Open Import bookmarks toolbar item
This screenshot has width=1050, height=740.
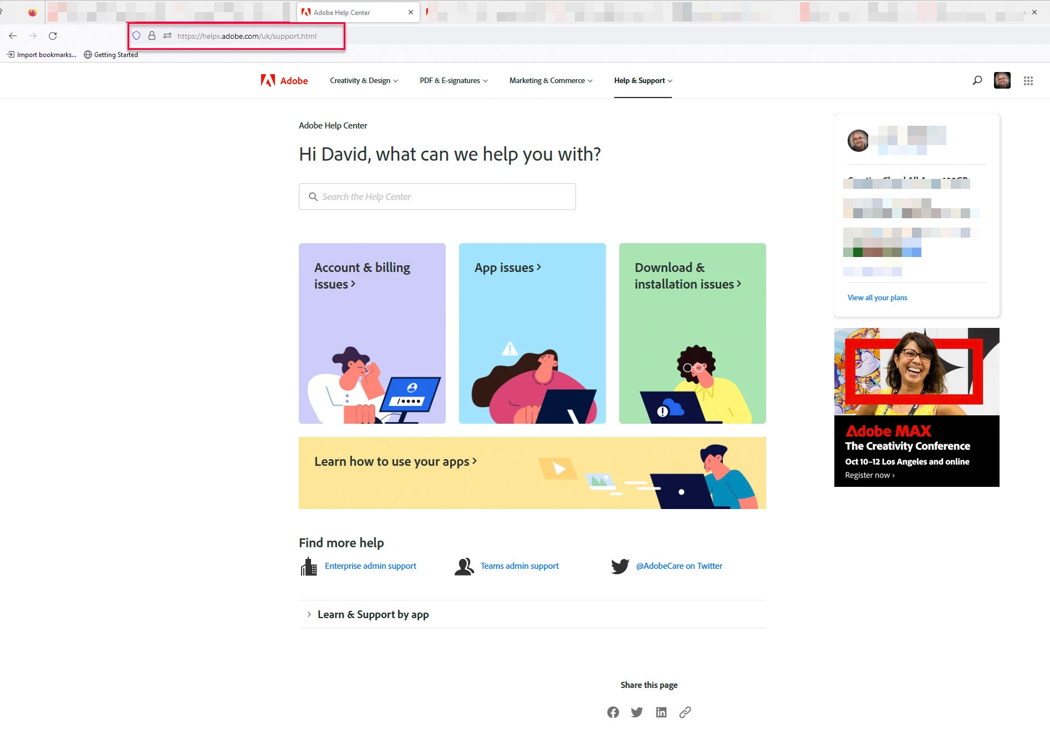(x=42, y=54)
